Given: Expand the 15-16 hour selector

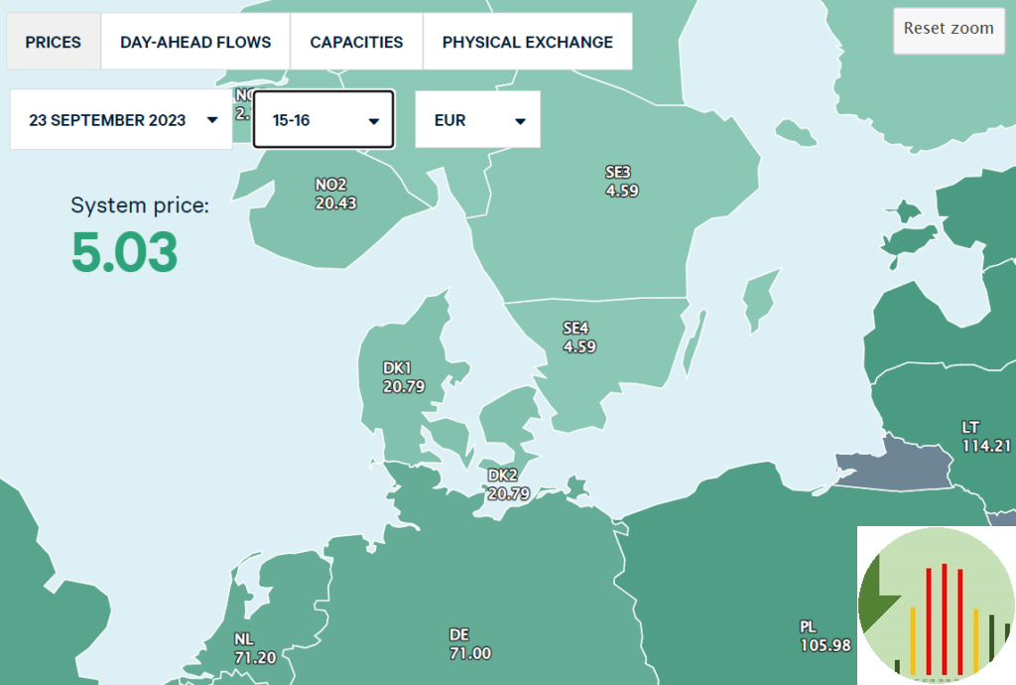Looking at the screenshot, I should coord(324,120).
